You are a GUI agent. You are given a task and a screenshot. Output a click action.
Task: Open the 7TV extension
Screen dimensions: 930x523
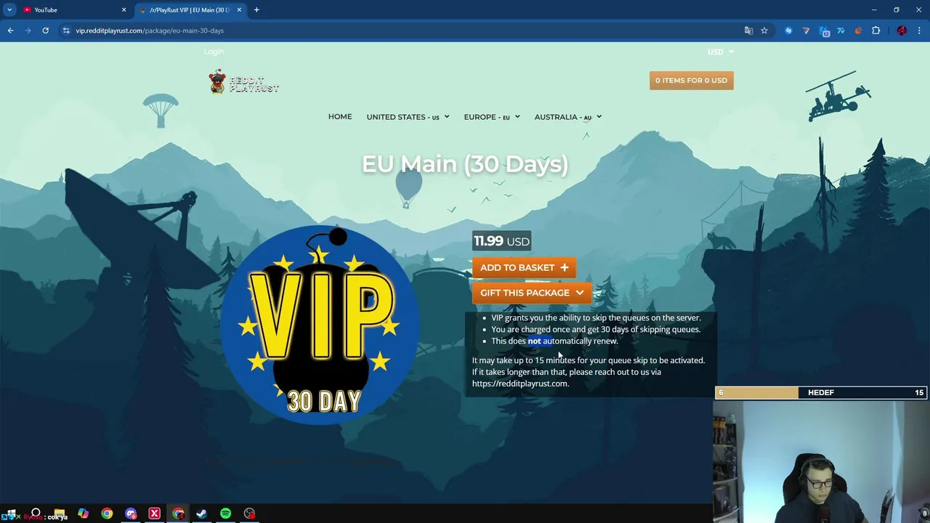click(x=841, y=31)
